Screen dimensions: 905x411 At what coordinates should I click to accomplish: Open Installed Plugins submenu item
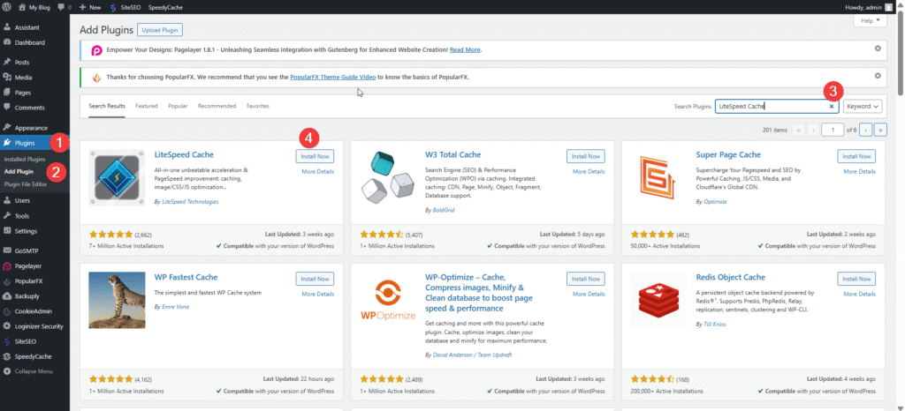pos(25,159)
